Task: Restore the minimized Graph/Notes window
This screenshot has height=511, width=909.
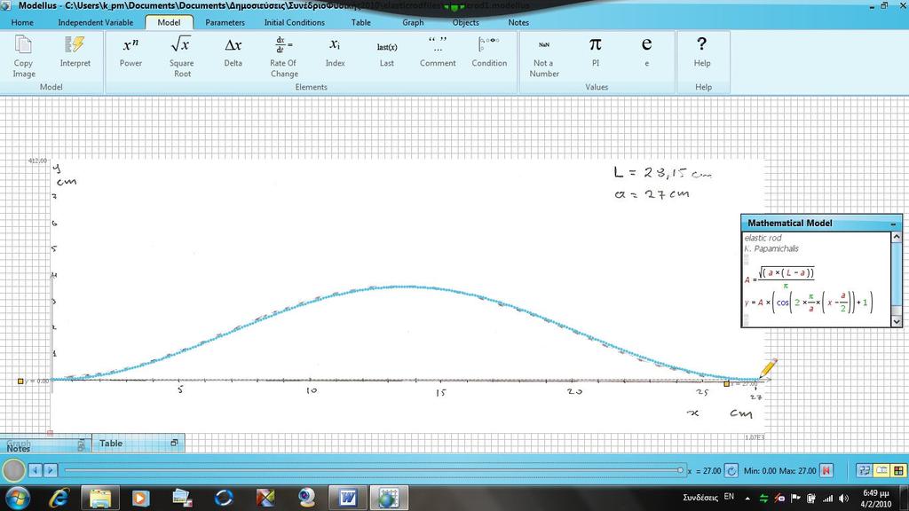Action: tap(81, 444)
